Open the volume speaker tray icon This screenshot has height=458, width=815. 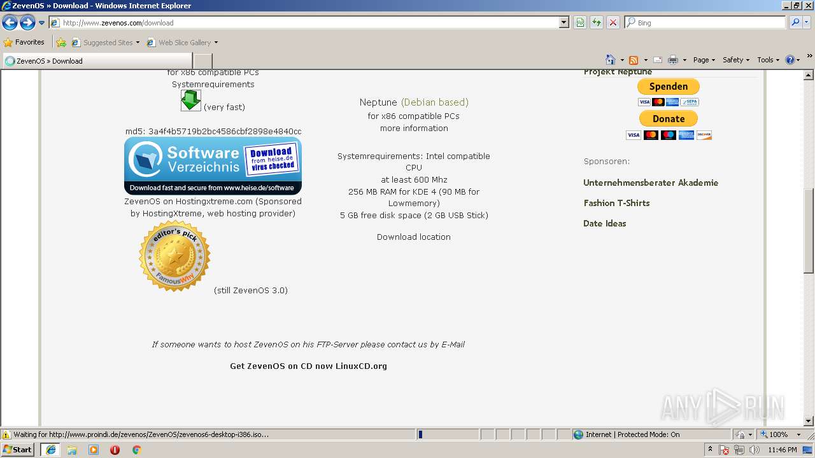(x=754, y=450)
